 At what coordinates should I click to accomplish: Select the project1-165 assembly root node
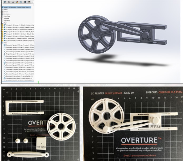coord(16,7)
